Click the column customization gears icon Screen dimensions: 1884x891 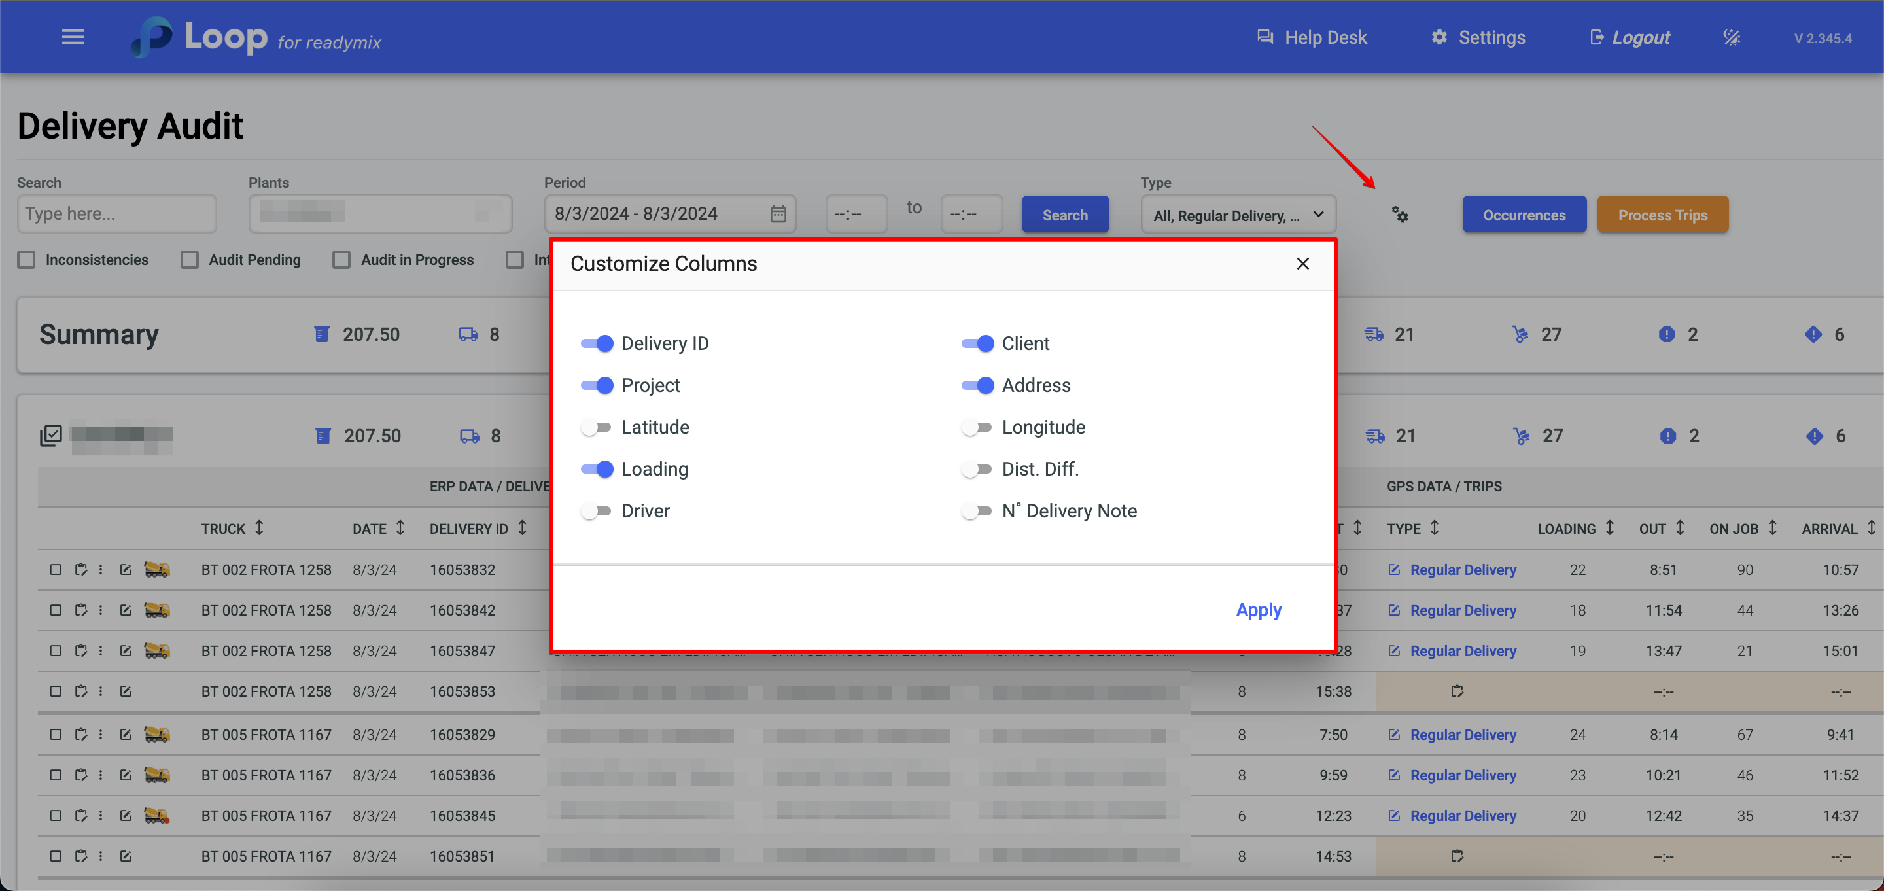(1399, 215)
